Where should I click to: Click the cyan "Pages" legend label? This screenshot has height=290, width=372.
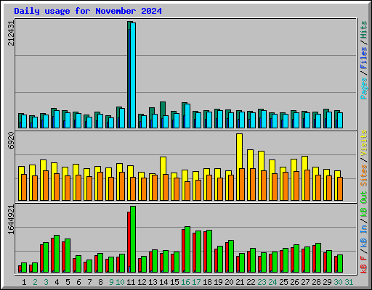(364, 88)
